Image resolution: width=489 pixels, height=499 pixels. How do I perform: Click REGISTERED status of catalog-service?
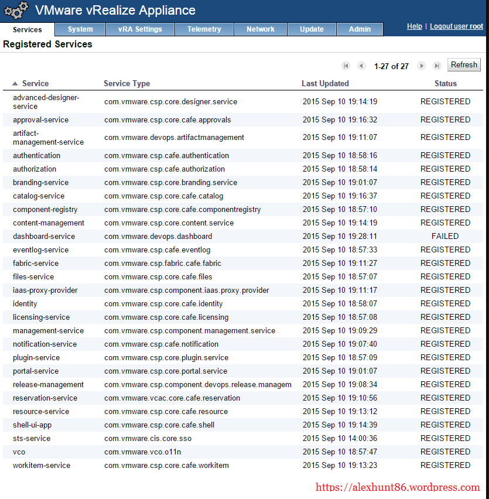coord(446,196)
